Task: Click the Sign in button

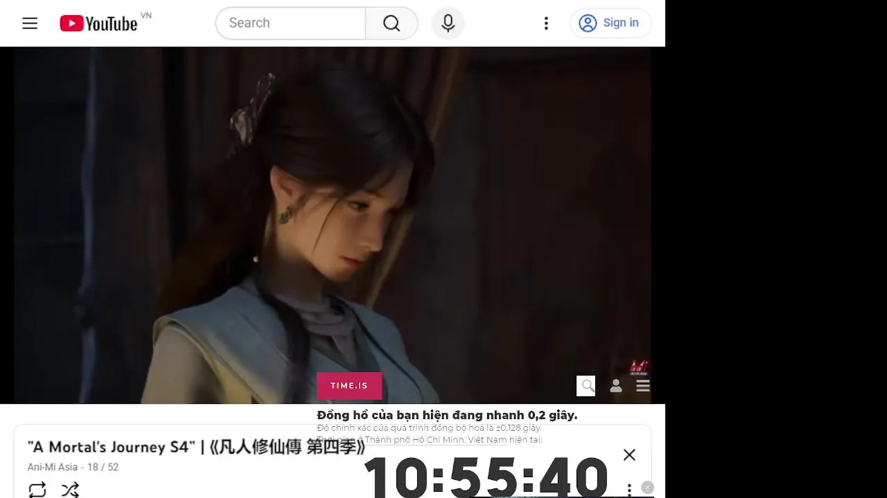Action: 611,23
